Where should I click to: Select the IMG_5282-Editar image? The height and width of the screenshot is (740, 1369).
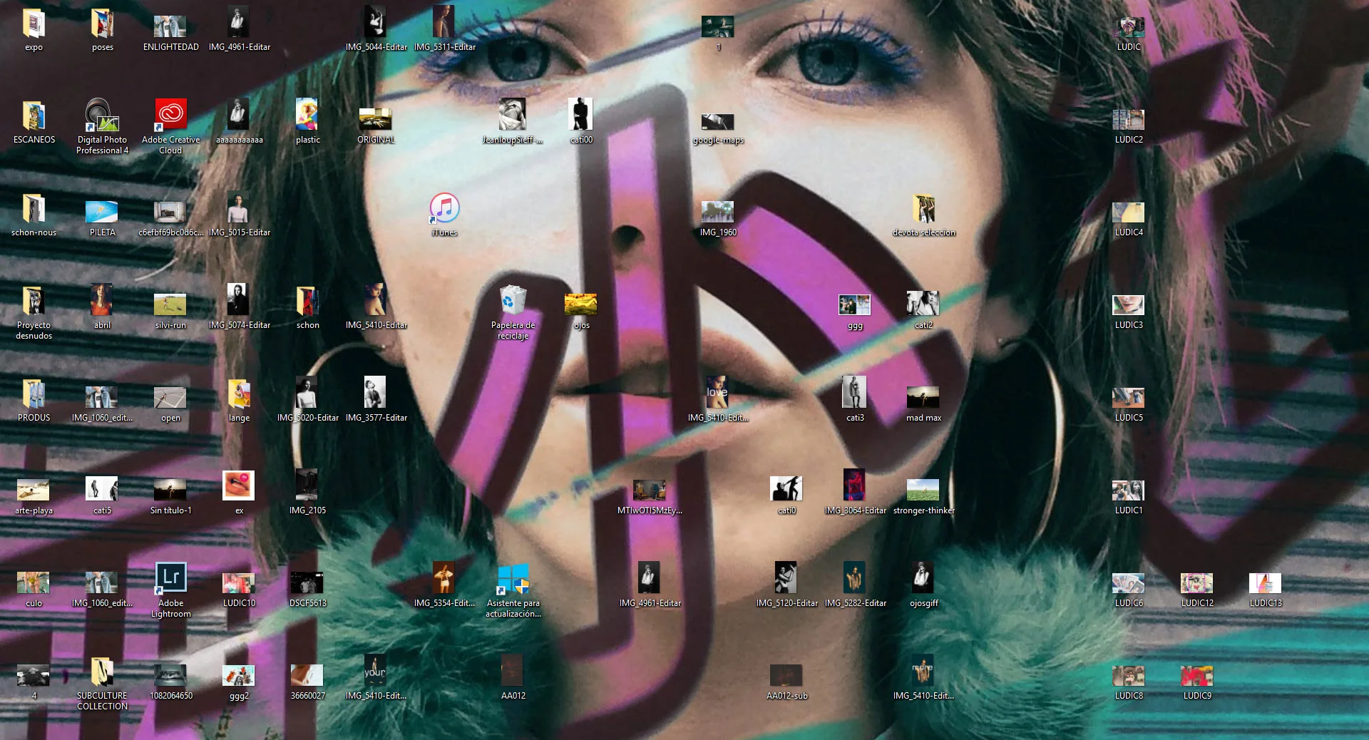tap(855, 577)
